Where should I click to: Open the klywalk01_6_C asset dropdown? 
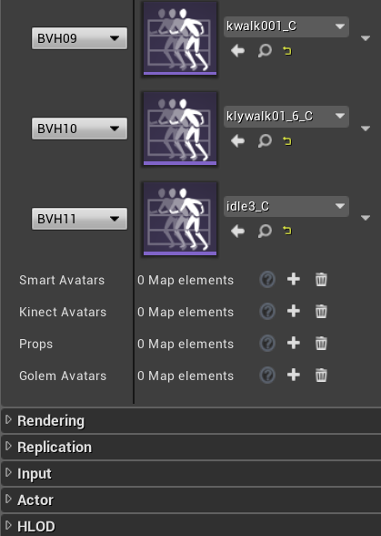coord(286,117)
